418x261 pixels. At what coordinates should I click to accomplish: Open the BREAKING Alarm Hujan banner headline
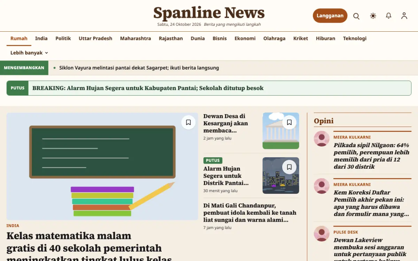[148, 88]
